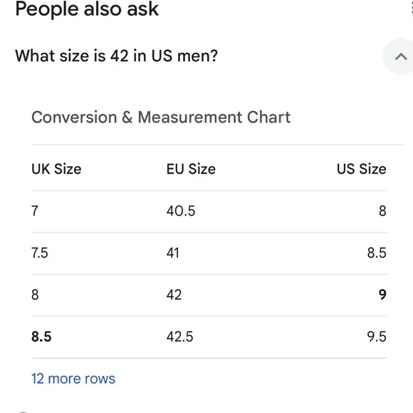Open the '12 more rows' link
Screen dimensions: 413x413
[x=73, y=379]
